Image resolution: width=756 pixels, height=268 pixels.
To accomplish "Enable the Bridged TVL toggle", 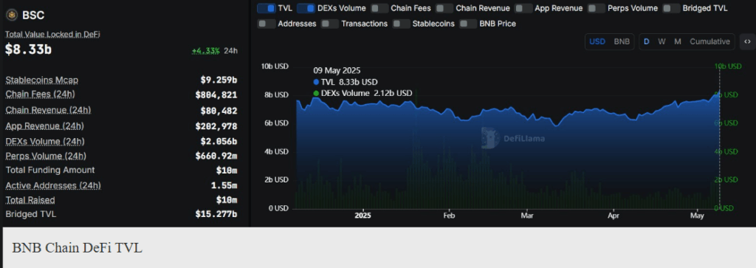I will click(671, 8).
